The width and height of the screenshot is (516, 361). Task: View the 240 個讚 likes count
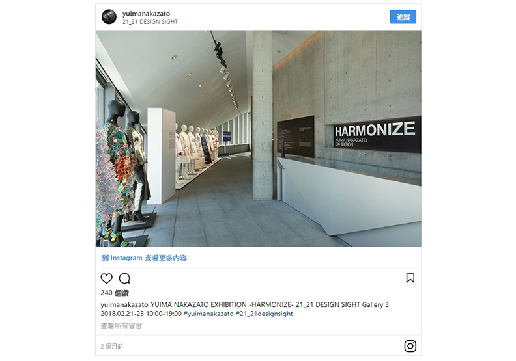[115, 293]
